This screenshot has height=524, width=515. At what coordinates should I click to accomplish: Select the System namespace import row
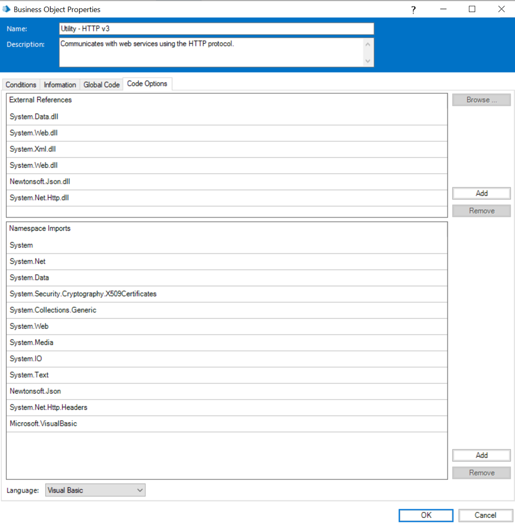[227, 245]
